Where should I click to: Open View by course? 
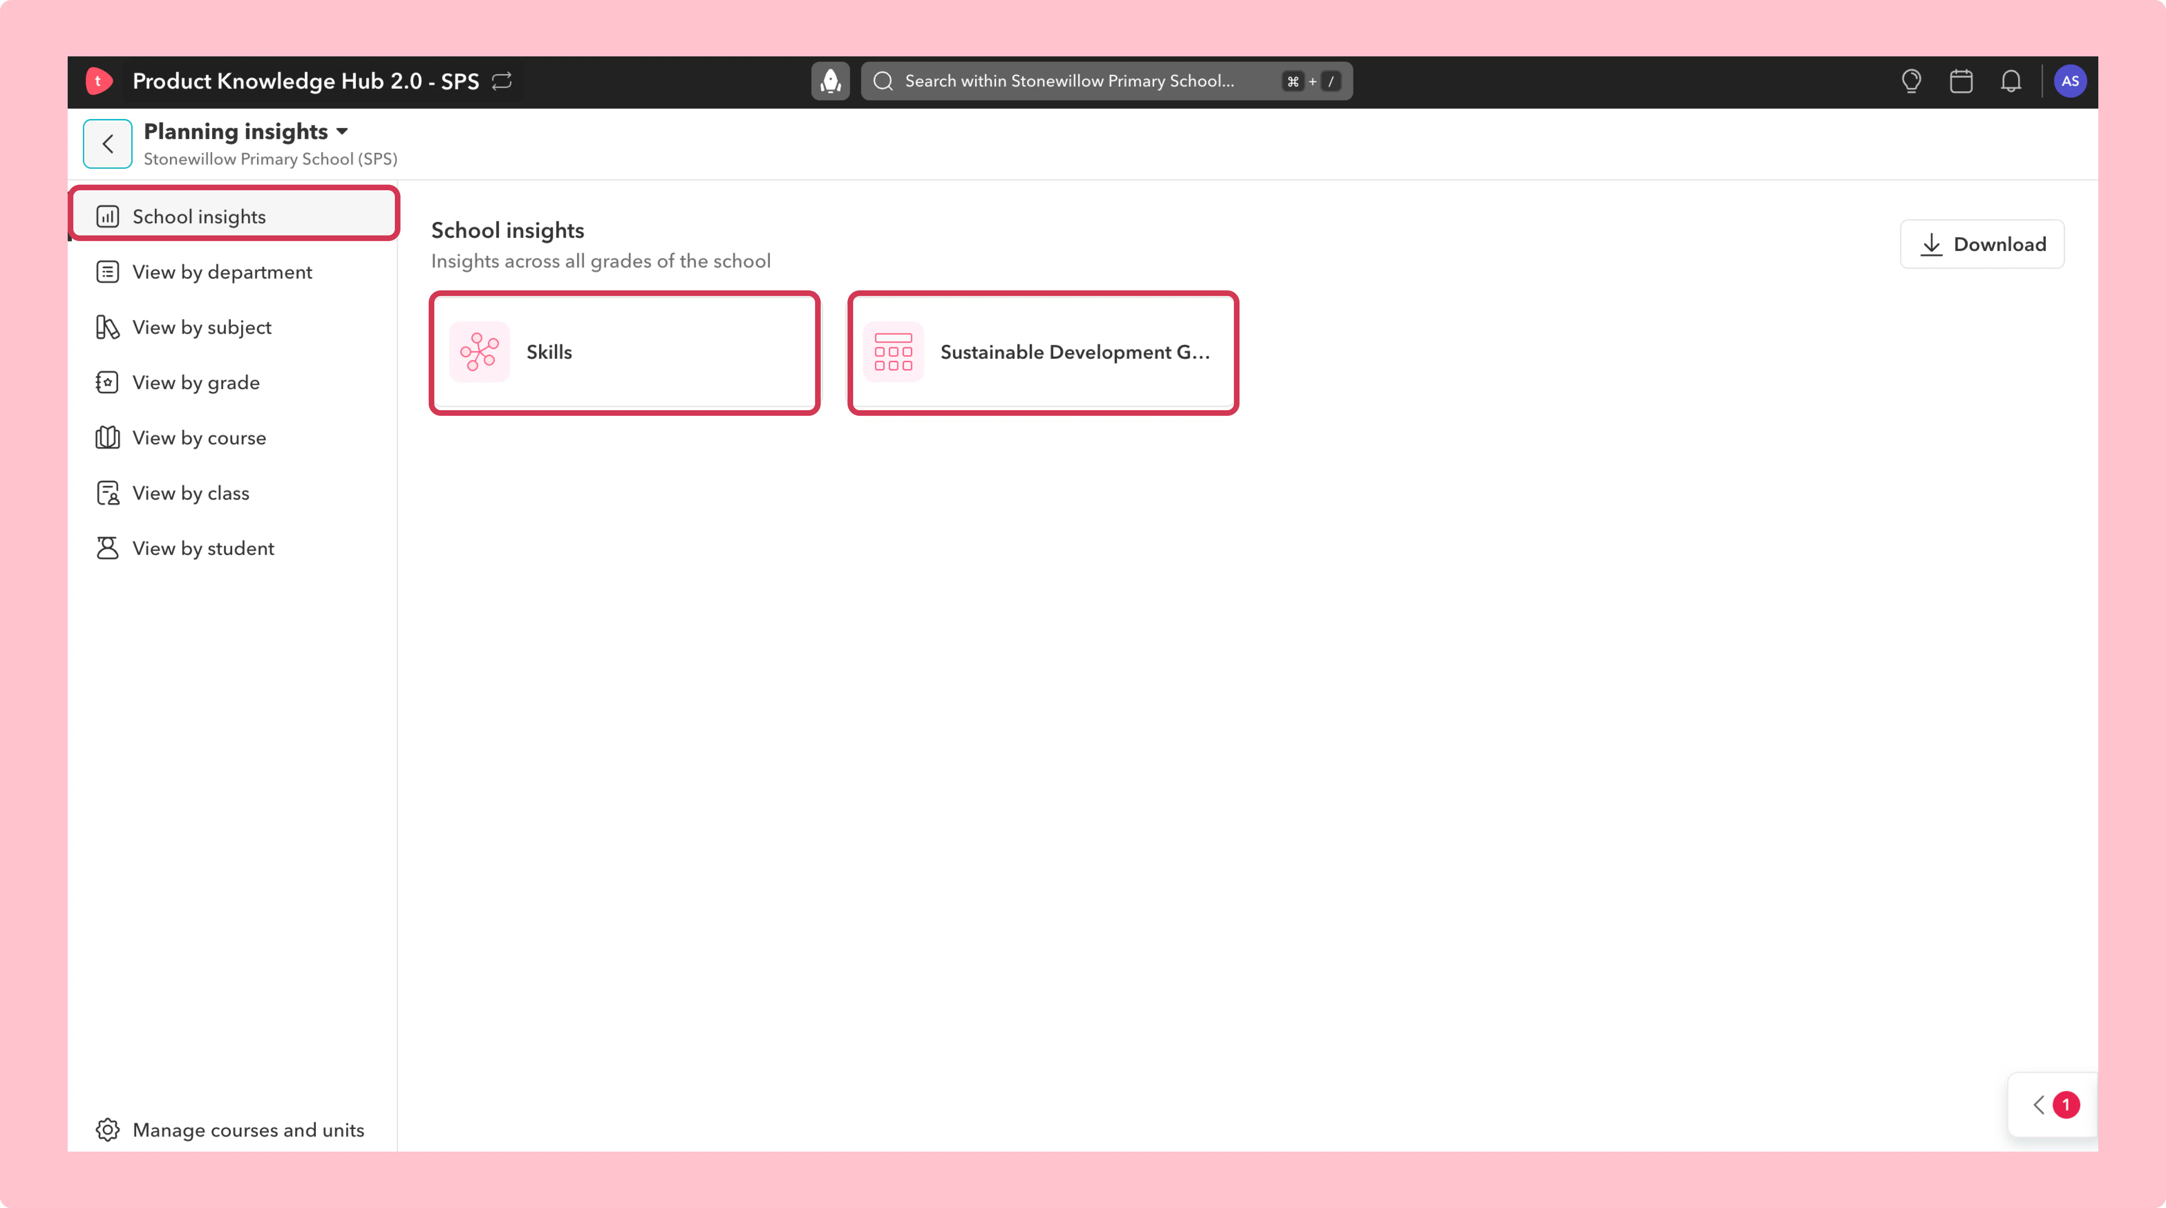pos(234,438)
